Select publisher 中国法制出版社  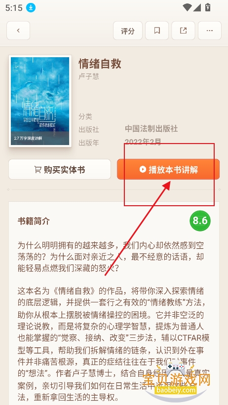point(152,129)
